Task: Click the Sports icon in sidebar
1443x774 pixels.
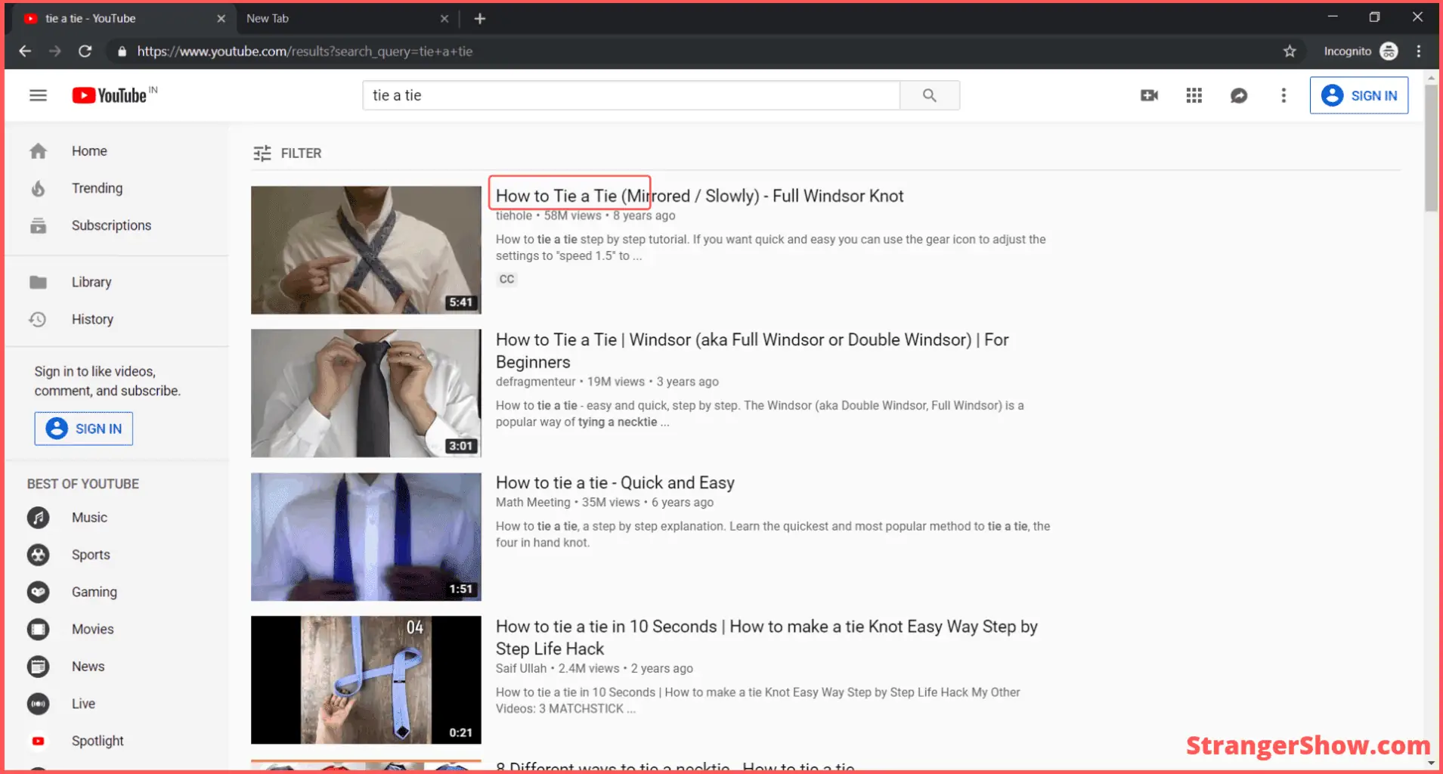Action: pos(38,555)
